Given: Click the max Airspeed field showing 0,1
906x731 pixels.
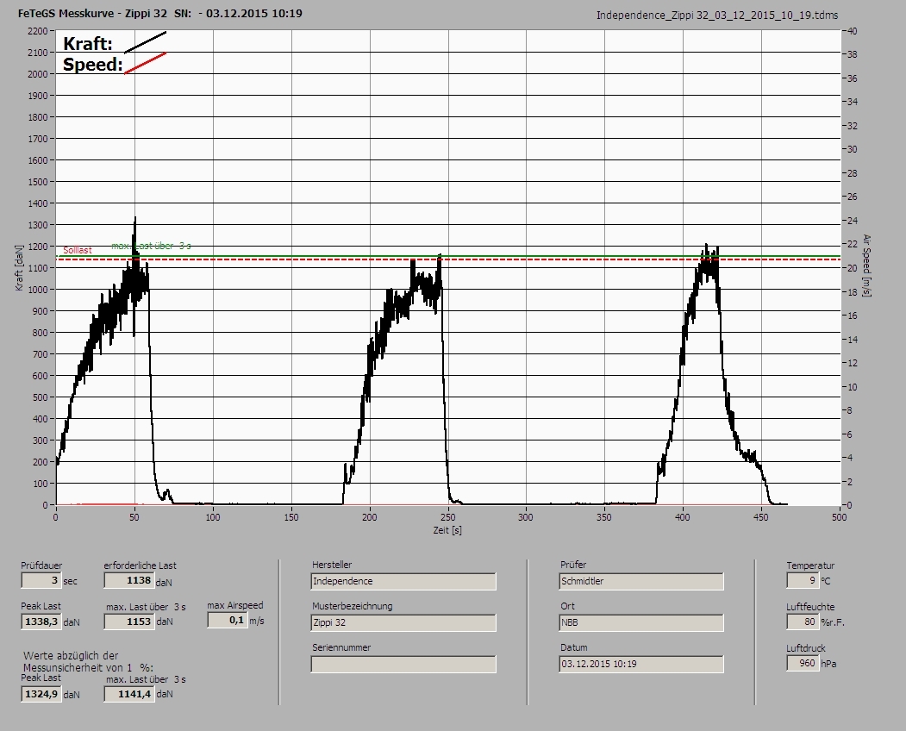Looking at the screenshot, I should tap(227, 620).
